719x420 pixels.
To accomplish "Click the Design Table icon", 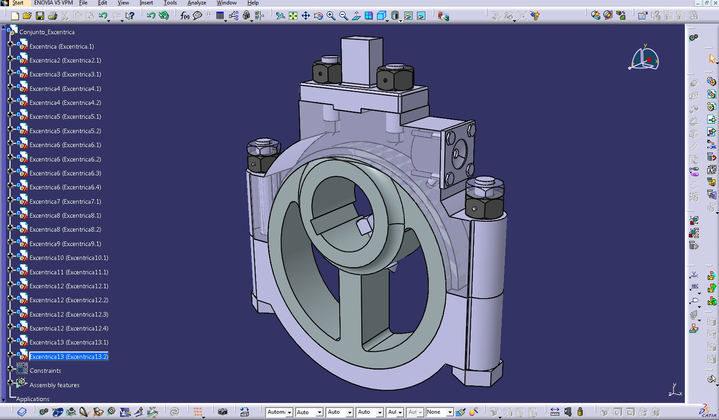I will point(220,16).
